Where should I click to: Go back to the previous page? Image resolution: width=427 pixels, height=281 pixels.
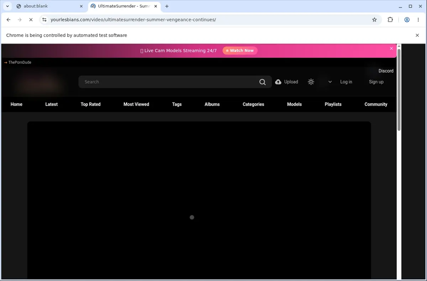(x=9, y=20)
